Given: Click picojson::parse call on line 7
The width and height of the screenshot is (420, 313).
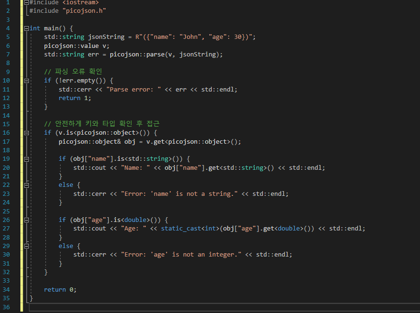Looking at the screenshot, I should pos(166,55).
